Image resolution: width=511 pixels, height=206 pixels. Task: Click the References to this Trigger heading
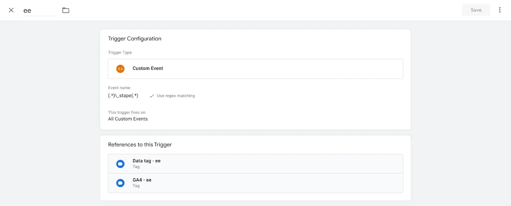pos(140,145)
